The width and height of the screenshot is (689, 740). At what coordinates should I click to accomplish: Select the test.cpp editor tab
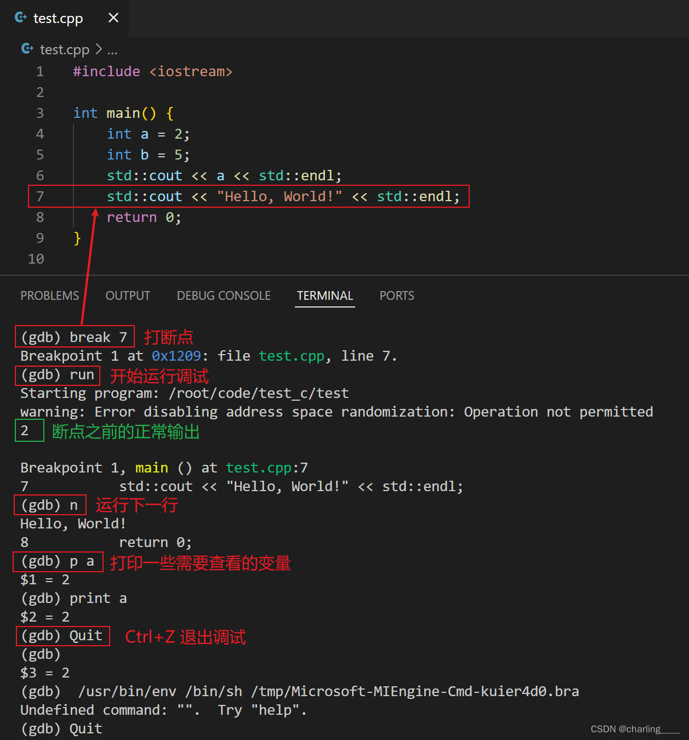(64, 18)
